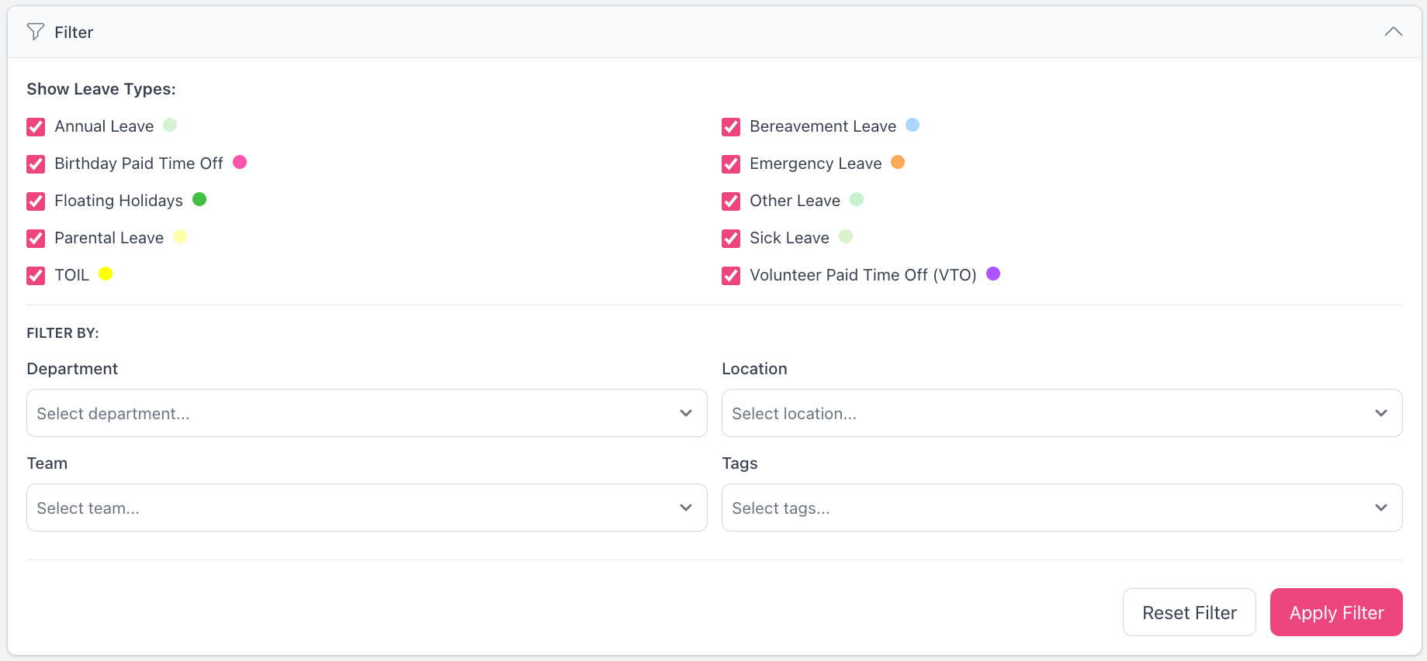Uncheck the Bereavement Leave checkbox
Image resolution: width=1427 pixels, height=661 pixels.
pyautogui.click(x=731, y=126)
